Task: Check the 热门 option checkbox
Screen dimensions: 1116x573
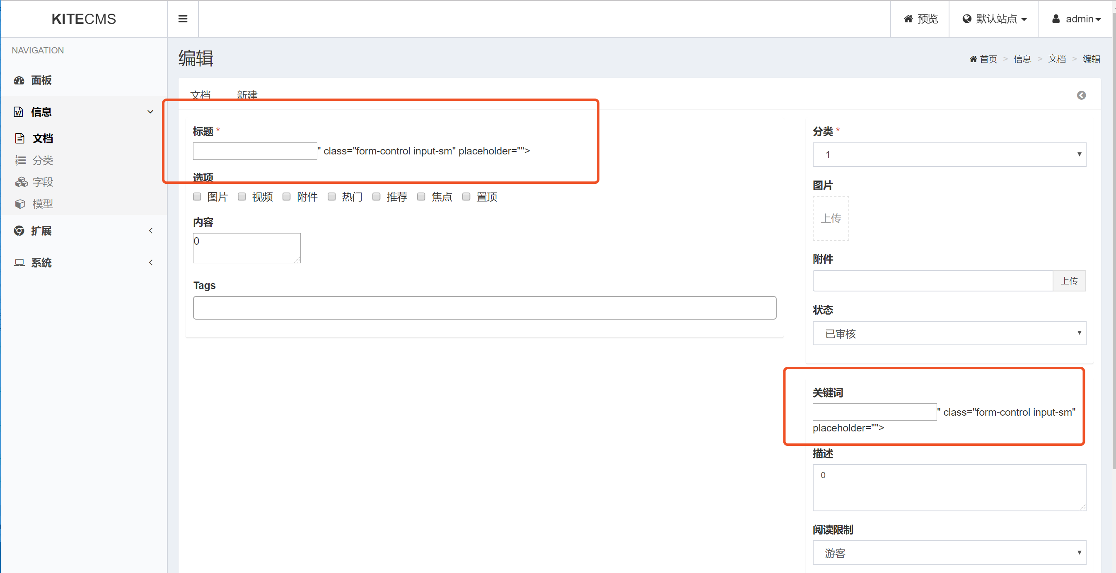Action: click(x=331, y=197)
